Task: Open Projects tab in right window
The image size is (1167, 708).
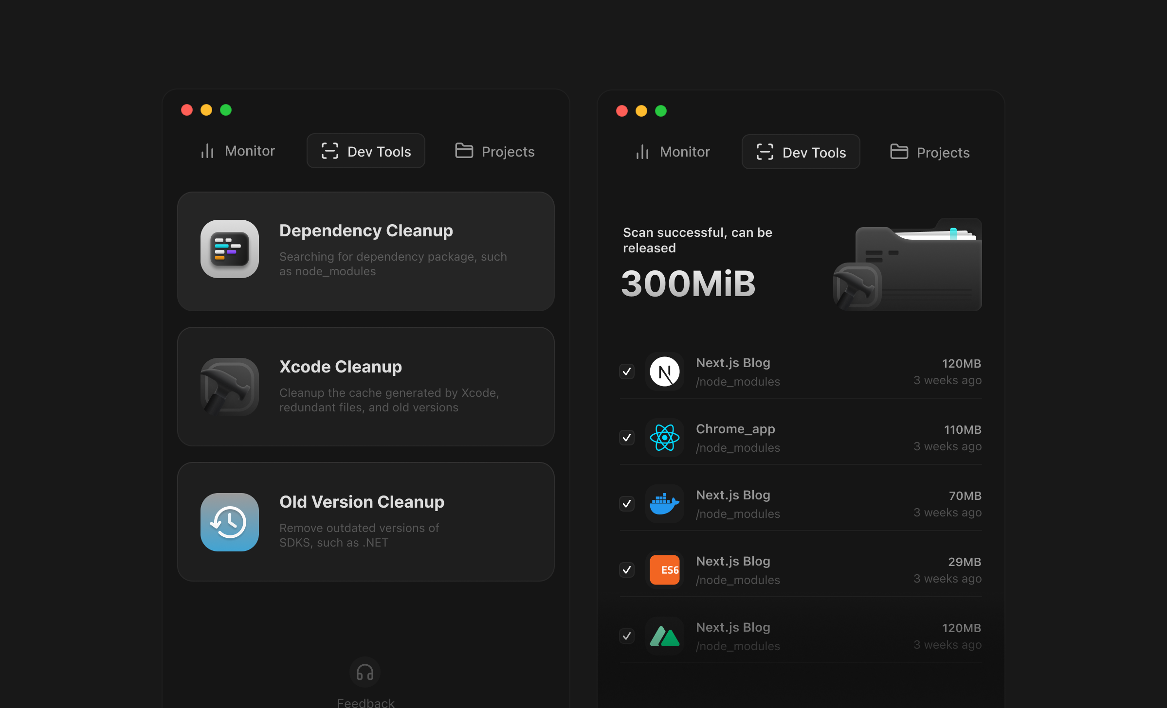Action: pyautogui.click(x=930, y=152)
